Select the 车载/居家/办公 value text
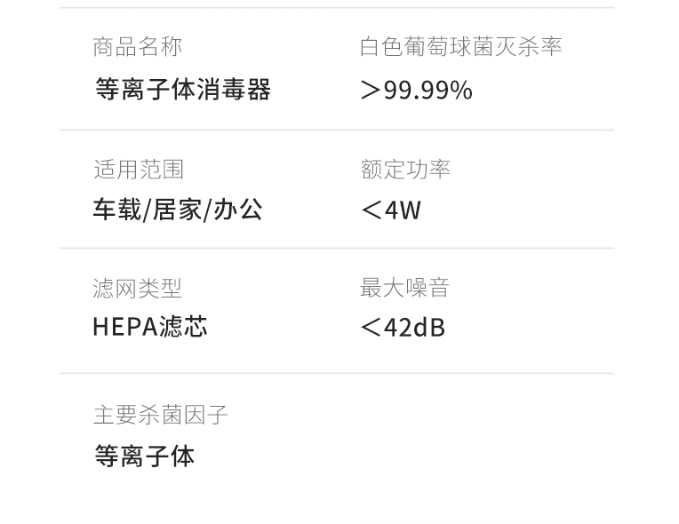Screen dimensions: 679x524 pyautogui.click(x=178, y=210)
